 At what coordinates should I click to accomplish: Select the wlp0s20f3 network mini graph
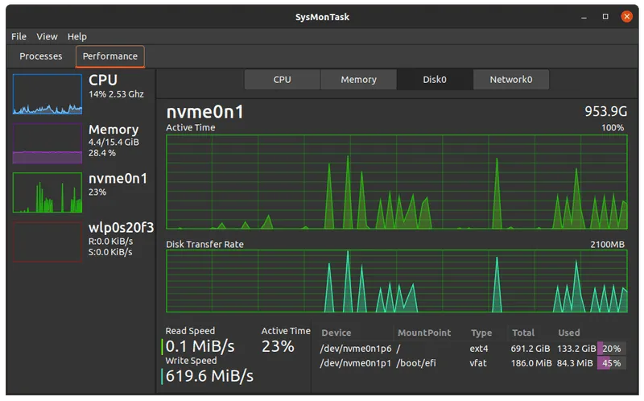click(47, 242)
